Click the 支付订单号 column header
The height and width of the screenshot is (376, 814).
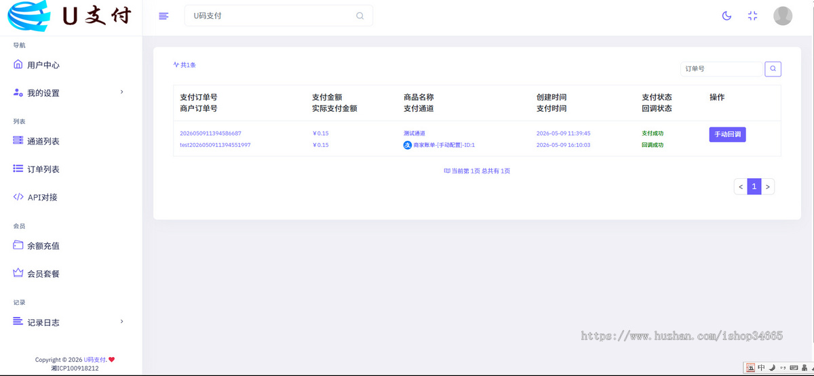198,98
